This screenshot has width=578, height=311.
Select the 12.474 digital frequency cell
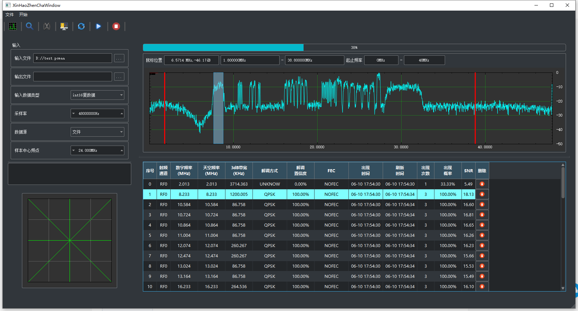click(184, 256)
